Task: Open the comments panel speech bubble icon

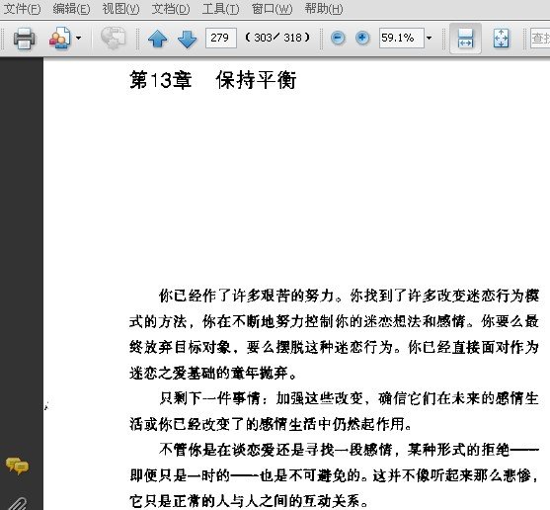Action: (17, 467)
